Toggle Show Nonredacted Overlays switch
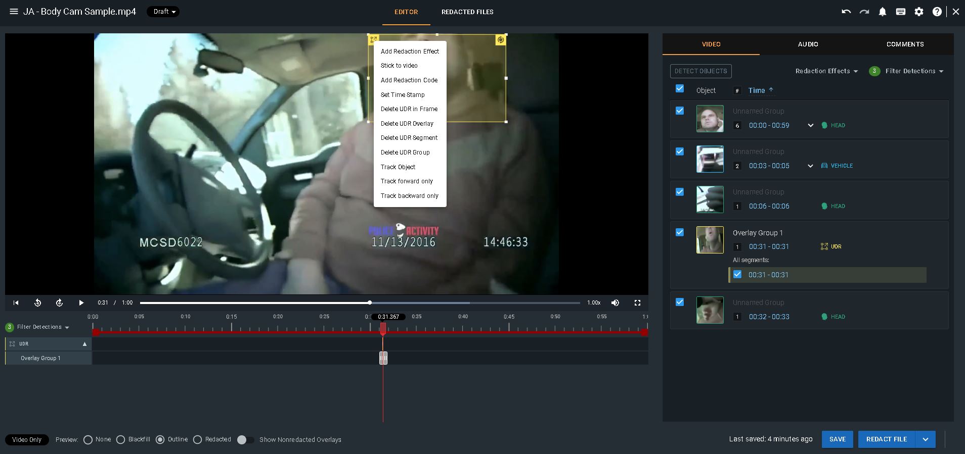The width and height of the screenshot is (965, 454). click(x=246, y=440)
